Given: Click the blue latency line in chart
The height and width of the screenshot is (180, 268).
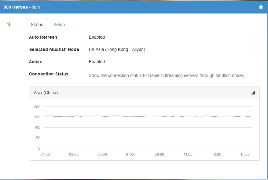Looking at the screenshot, I should 147,116.
